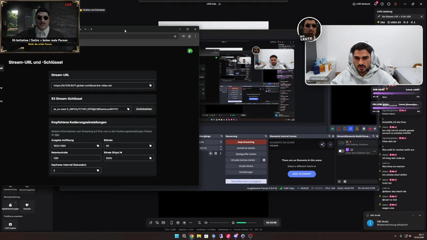Add transition with plus icon in OBS
The image size is (427, 240).
[210, 153]
